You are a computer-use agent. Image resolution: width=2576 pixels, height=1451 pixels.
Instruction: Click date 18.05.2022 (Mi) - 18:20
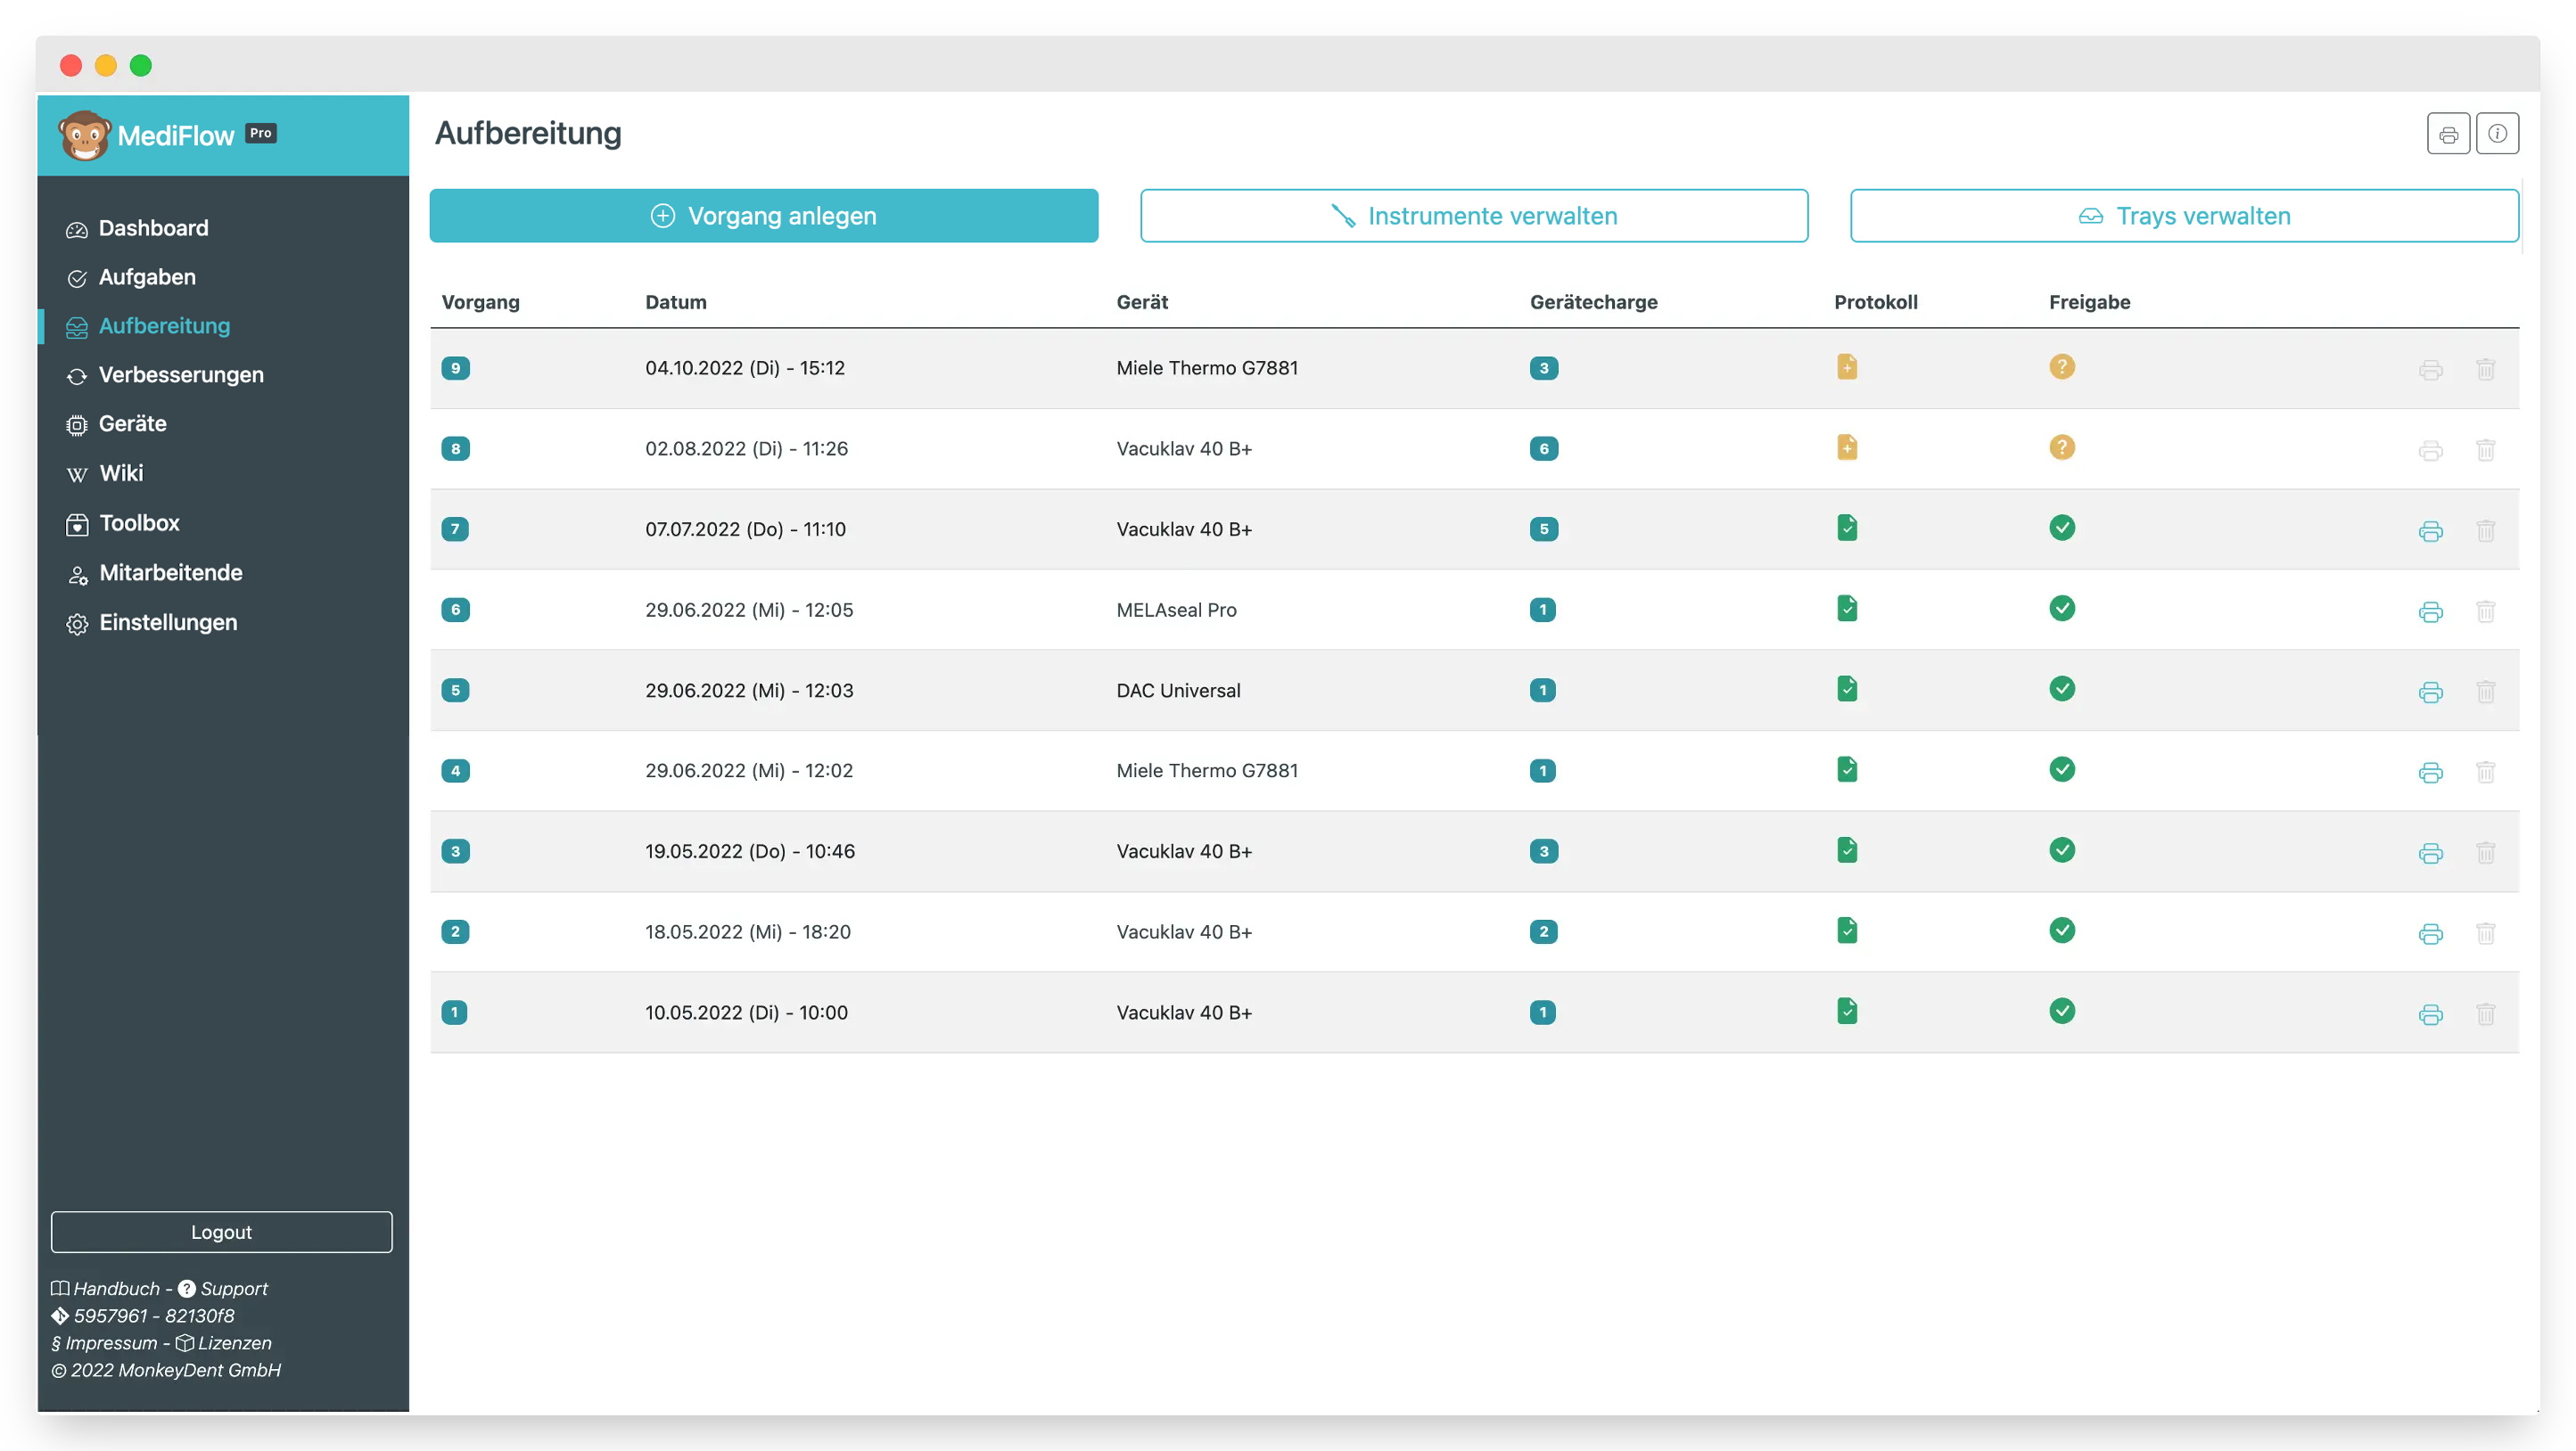point(748,931)
